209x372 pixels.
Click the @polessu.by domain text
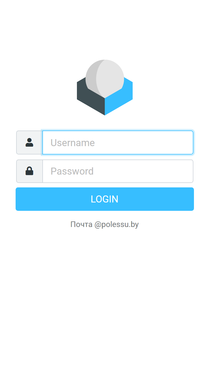pyautogui.click(x=116, y=224)
